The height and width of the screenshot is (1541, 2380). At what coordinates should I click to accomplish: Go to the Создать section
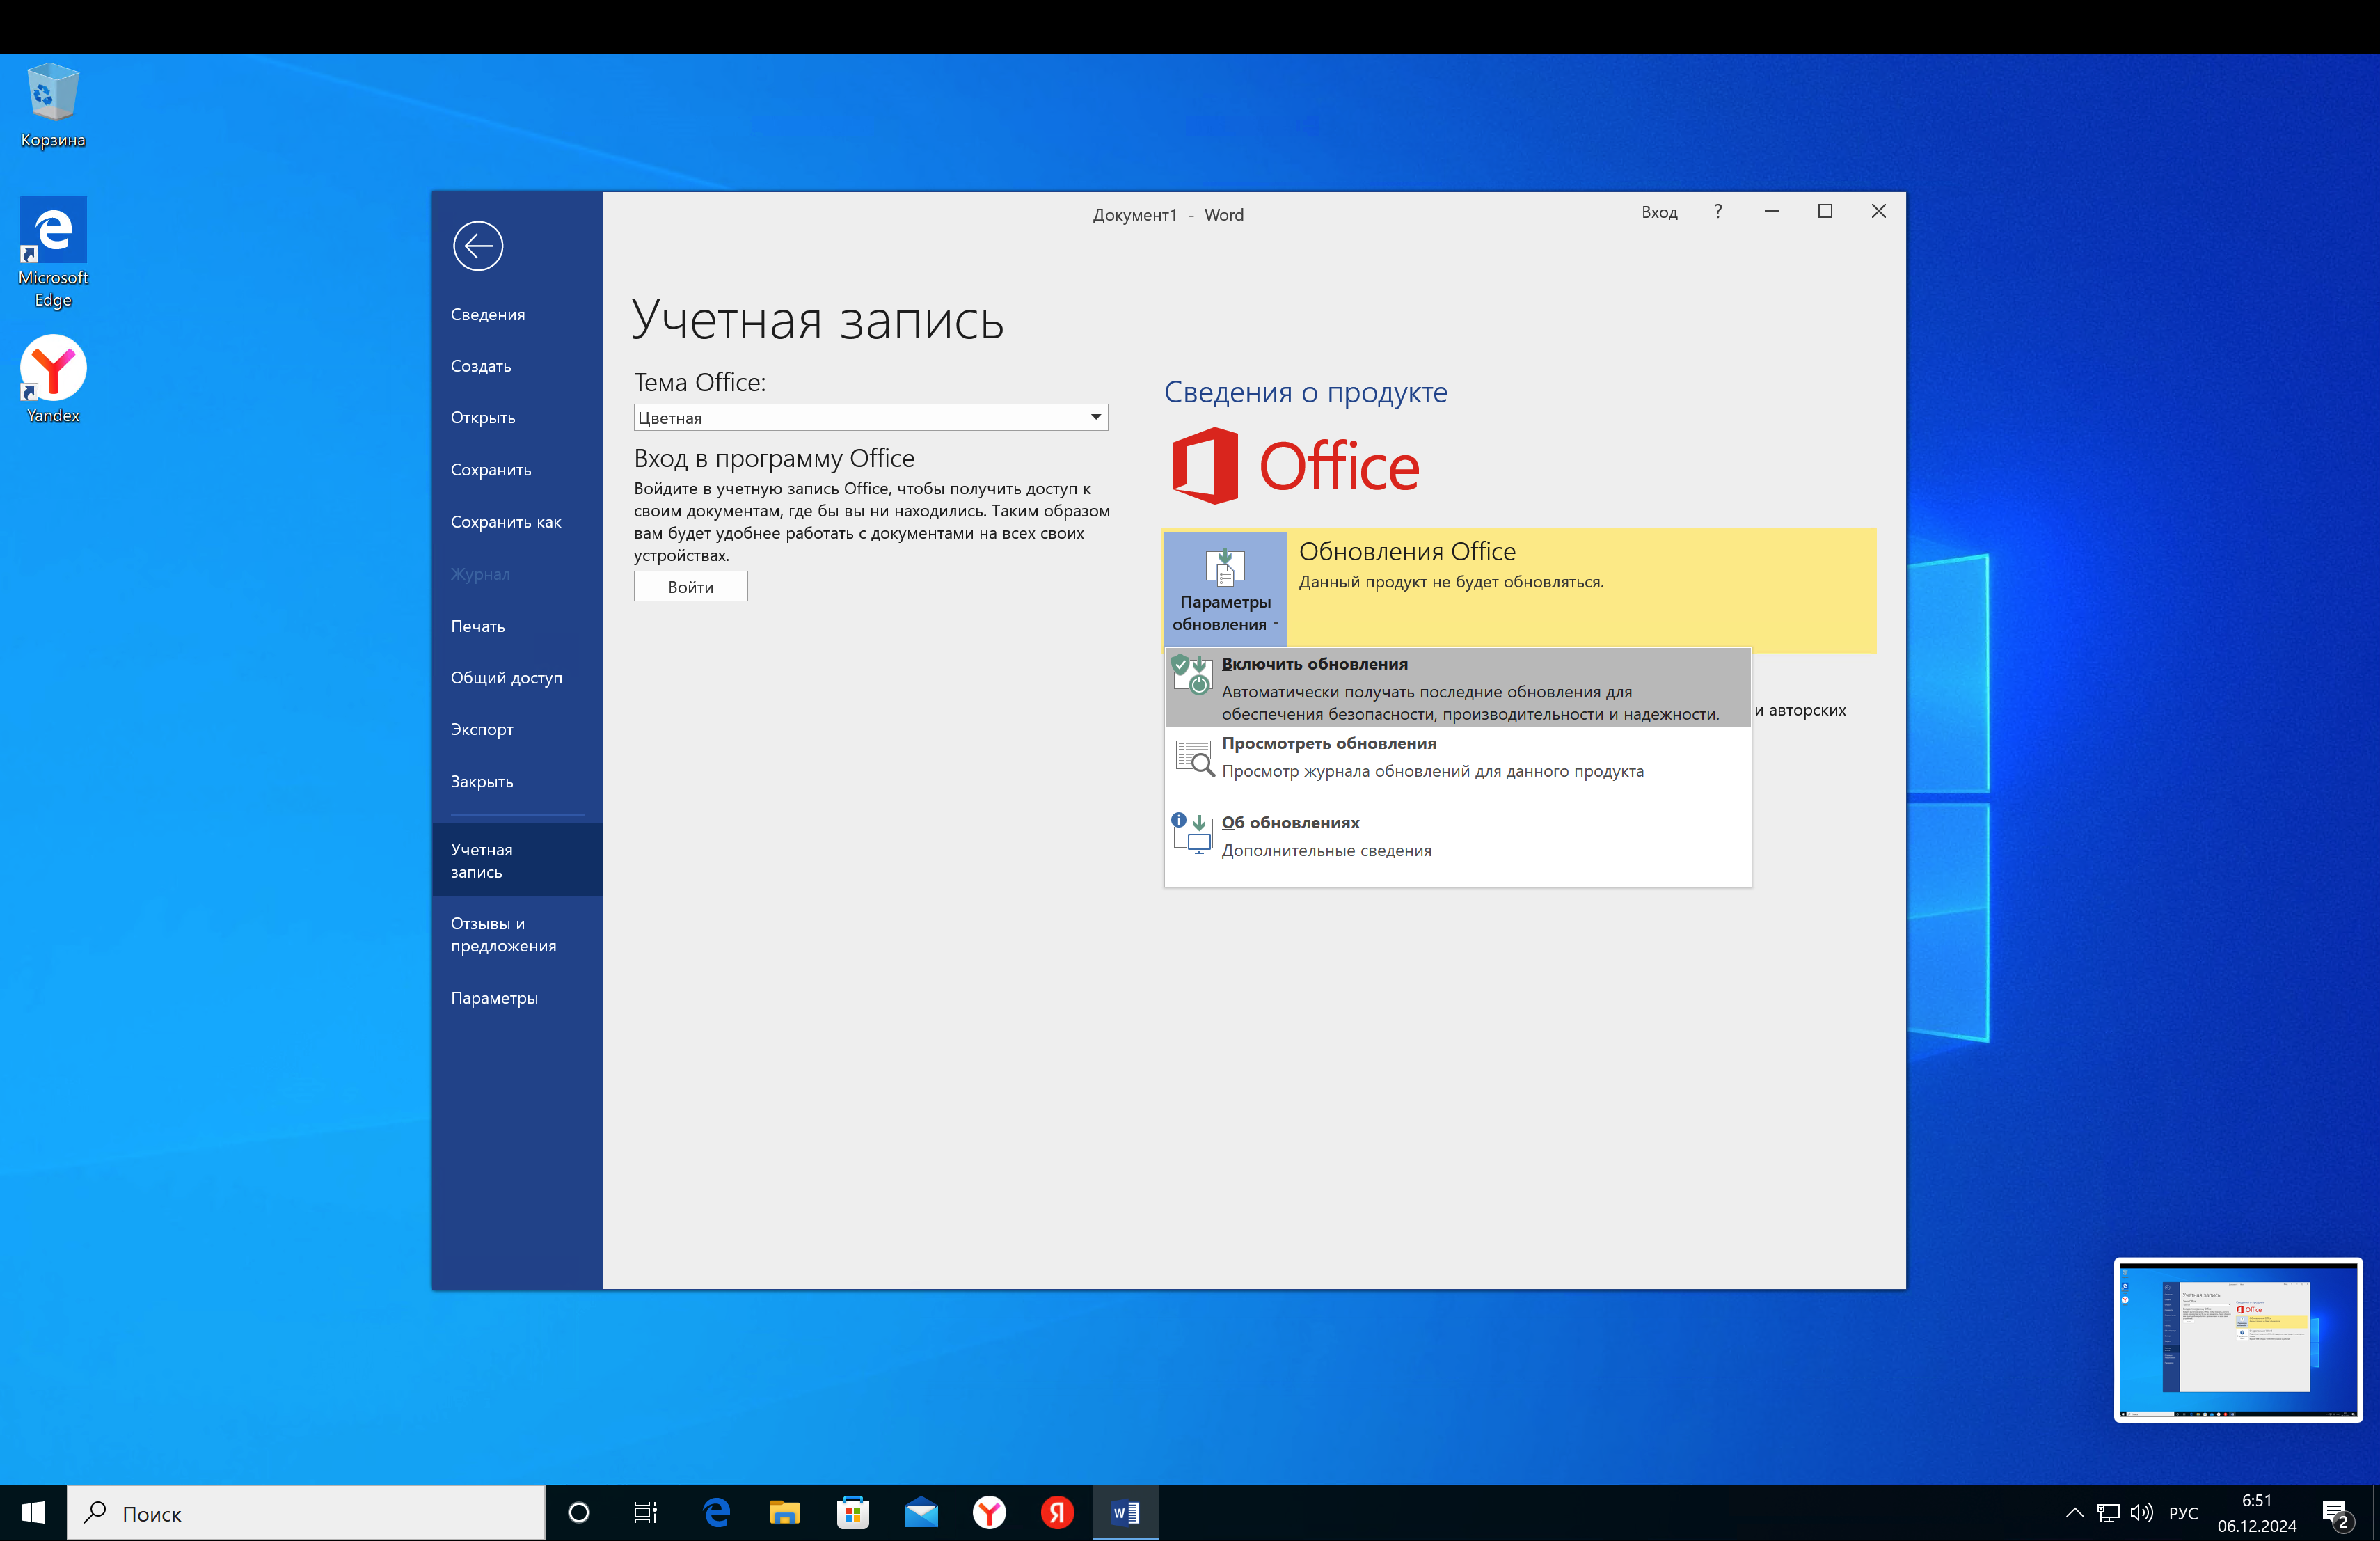(x=481, y=366)
